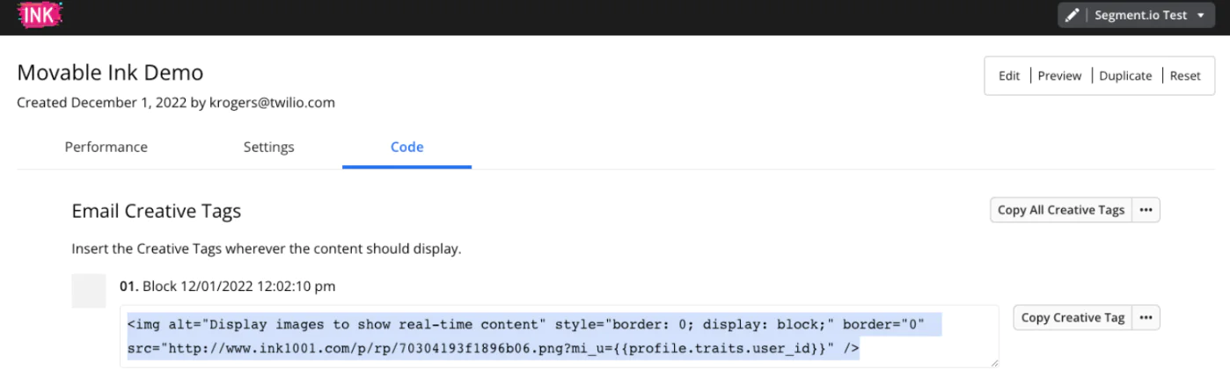
Task: Click the Movable Ink Demo title
Action: pos(110,72)
